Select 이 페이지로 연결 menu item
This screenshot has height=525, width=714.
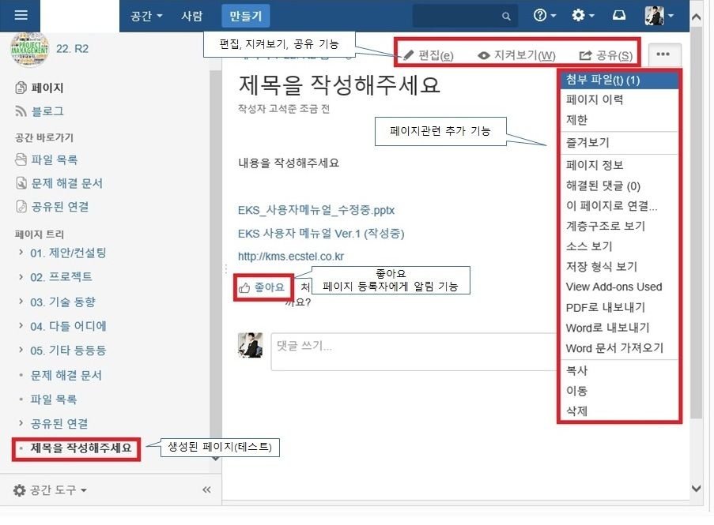click(x=619, y=205)
